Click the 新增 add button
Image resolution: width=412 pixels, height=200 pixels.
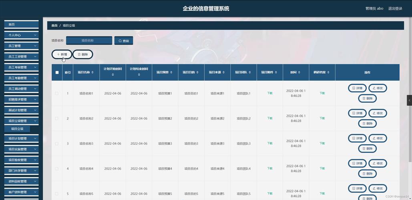coord(62,54)
